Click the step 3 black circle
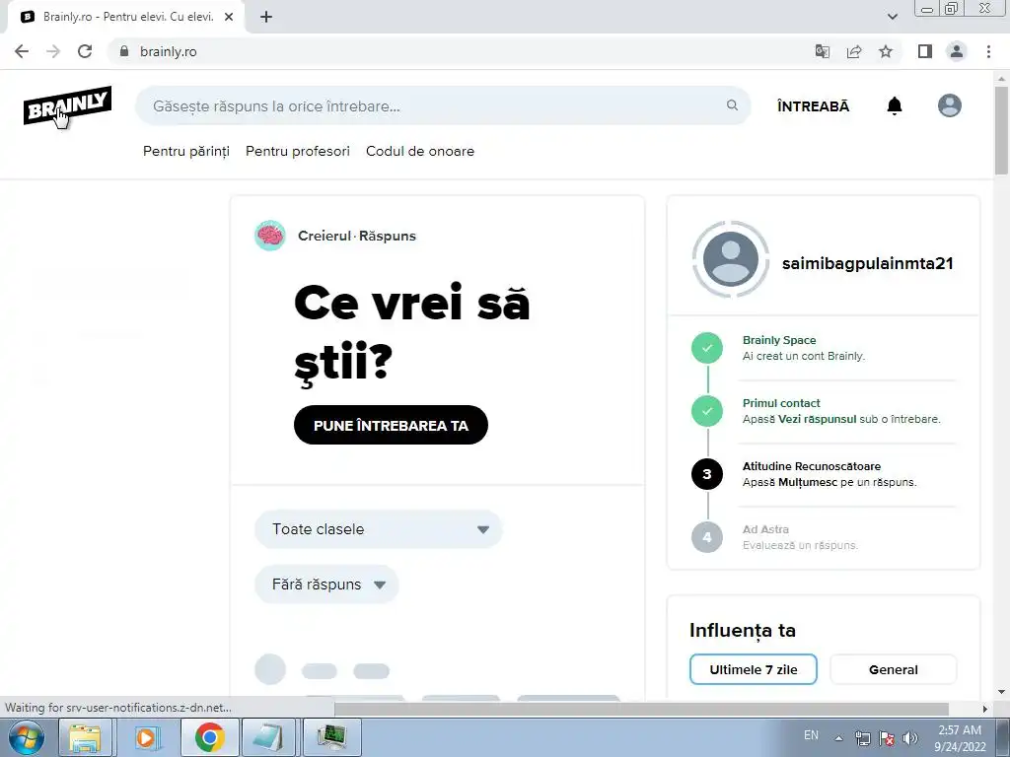The image size is (1010, 757). [x=707, y=474]
